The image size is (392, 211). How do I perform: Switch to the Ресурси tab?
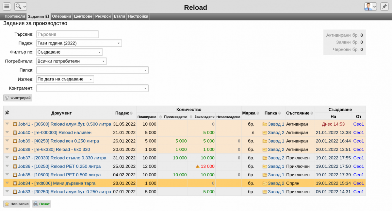(x=103, y=16)
